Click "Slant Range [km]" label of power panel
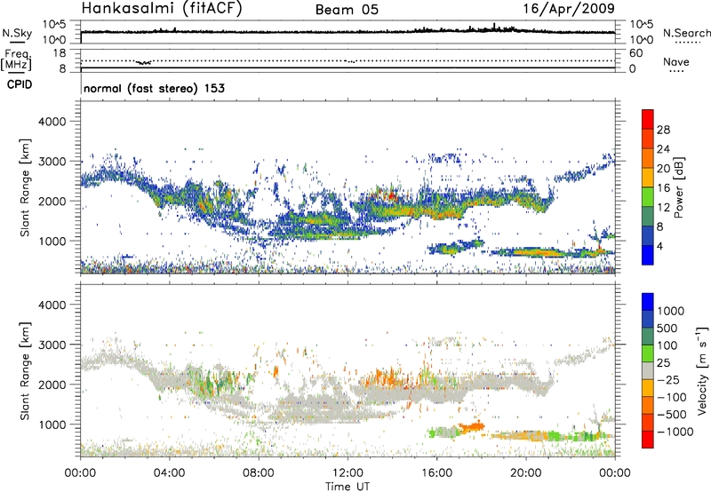This screenshot has width=711, height=492. pos(25,187)
